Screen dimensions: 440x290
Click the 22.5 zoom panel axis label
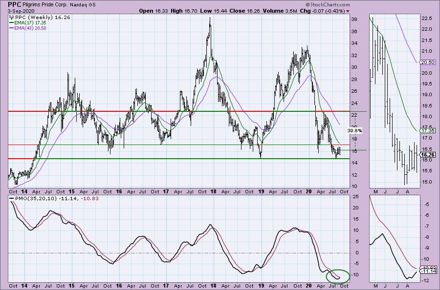click(426, 19)
